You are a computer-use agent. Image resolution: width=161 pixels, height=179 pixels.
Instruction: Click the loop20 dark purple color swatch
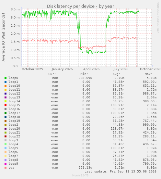pos(6,129)
